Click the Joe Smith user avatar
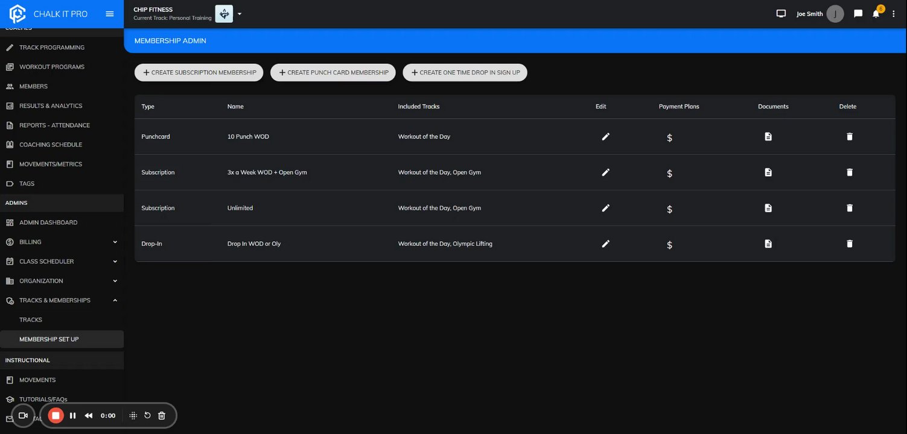The height and width of the screenshot is (434, 907). (835, 14)
